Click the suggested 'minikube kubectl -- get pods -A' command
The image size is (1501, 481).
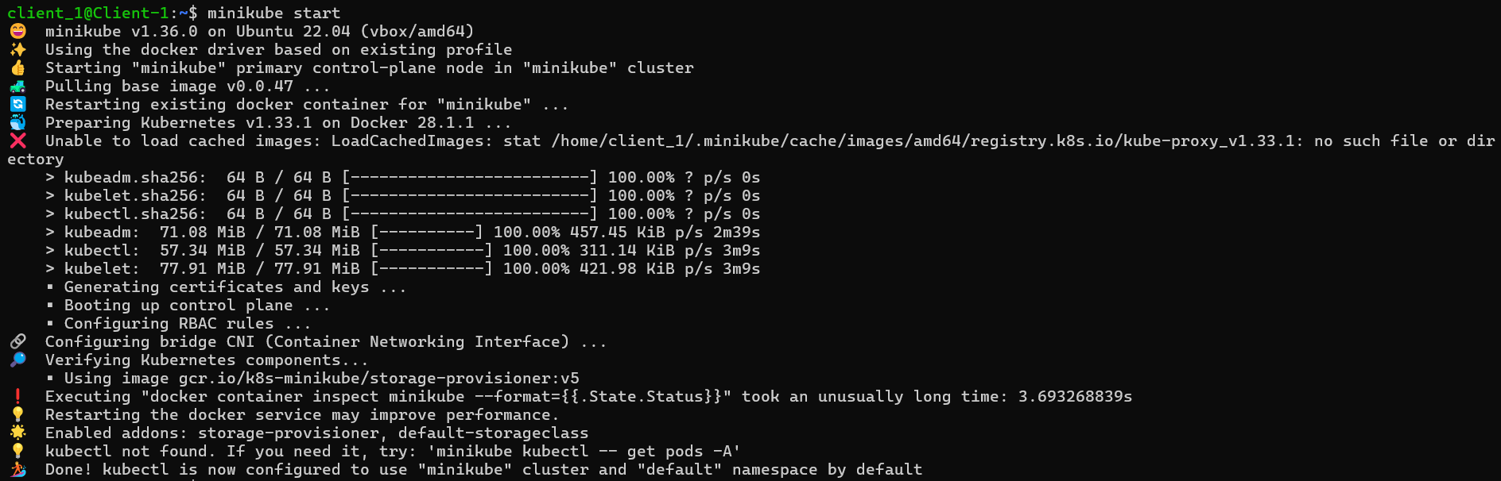(x=584, y=451)
